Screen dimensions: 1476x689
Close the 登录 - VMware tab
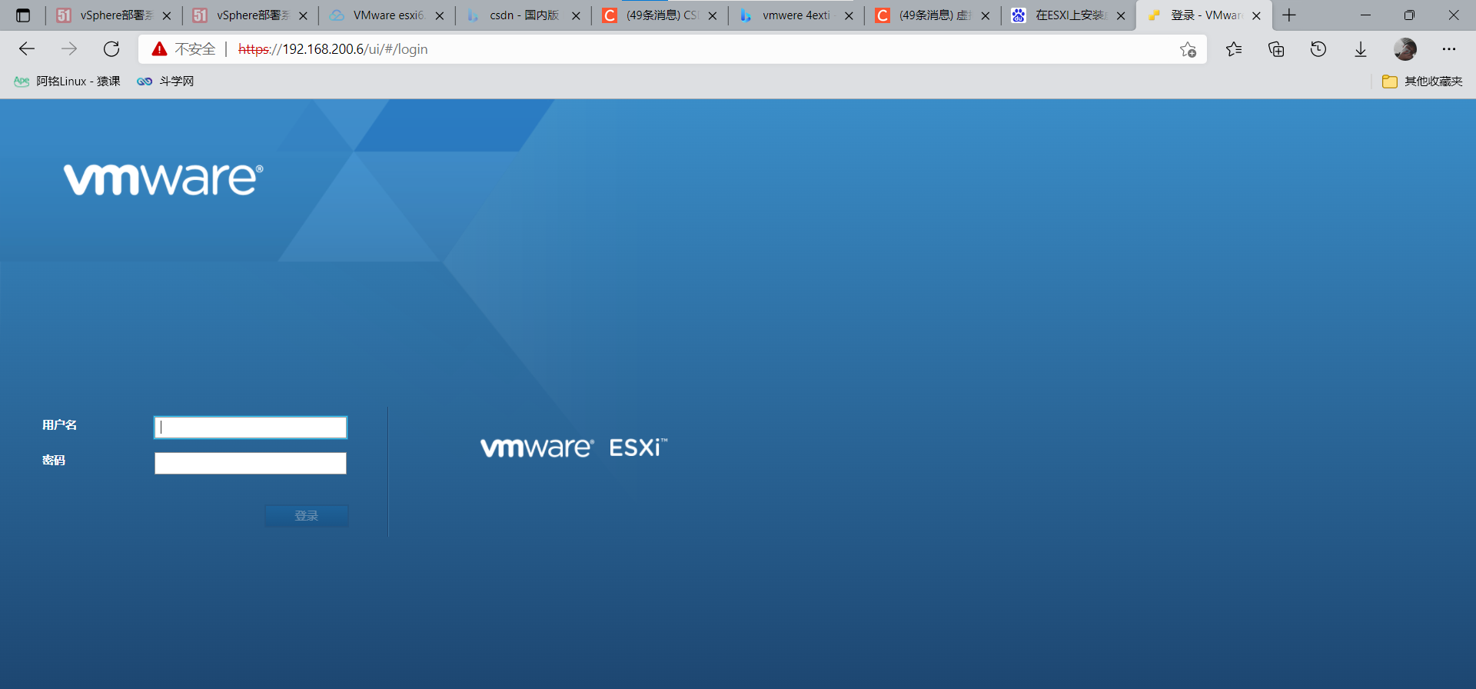point(1256,15)
